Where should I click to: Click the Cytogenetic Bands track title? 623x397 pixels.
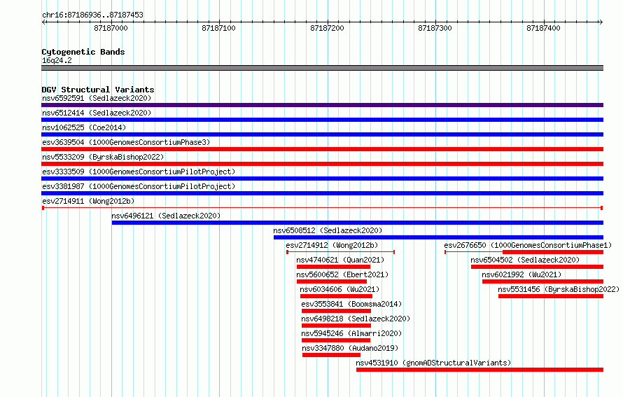(x=83, y=52)
